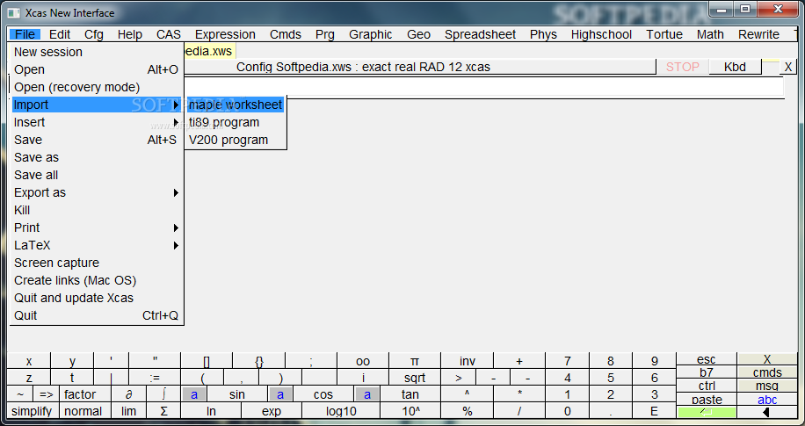This screenshot has height=426, width=805.
Task: Click the factor key
Action: [x=80, y=394]
